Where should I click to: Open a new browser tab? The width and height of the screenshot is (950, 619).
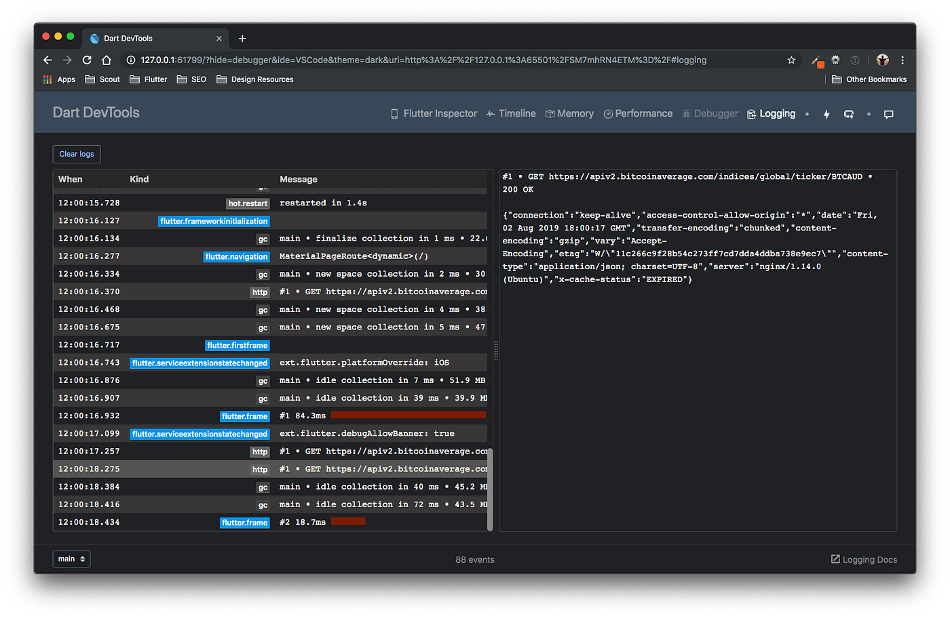[x=242, y=39]
